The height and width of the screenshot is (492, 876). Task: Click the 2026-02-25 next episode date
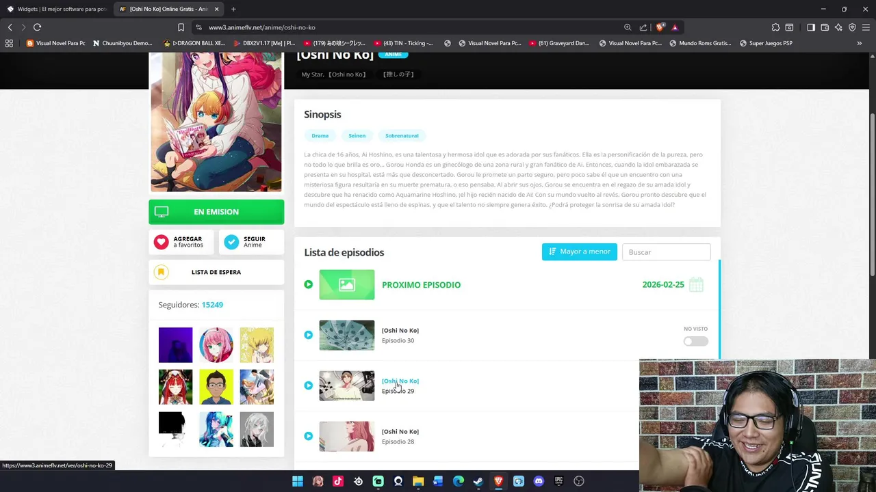point(663,285)
